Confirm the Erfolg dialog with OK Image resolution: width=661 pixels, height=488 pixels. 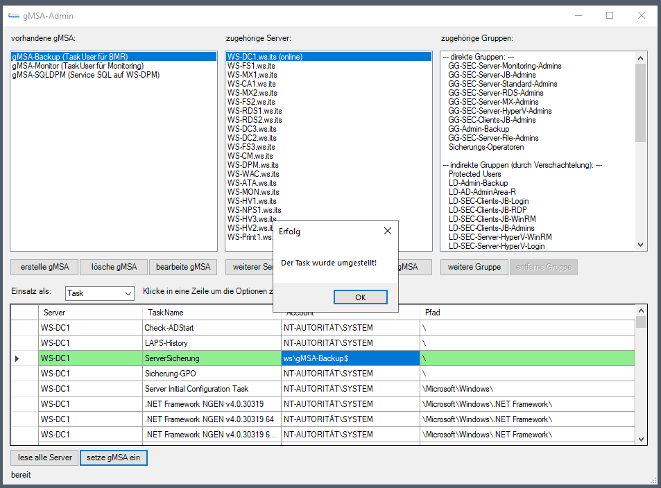click(x=361, y=297)
